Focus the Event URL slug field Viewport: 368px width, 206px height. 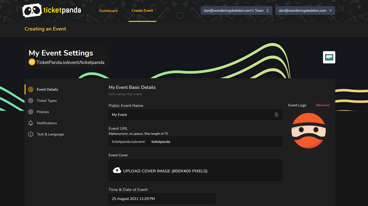215,142
